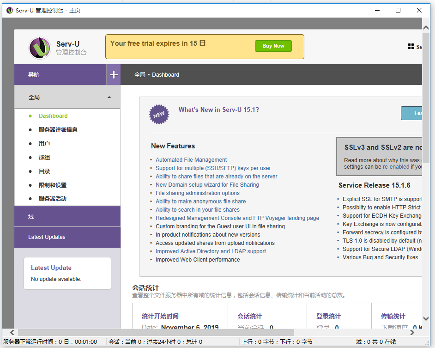Click the NEW badge icon
Screen dimensions: 435x348
pos(159,114)
